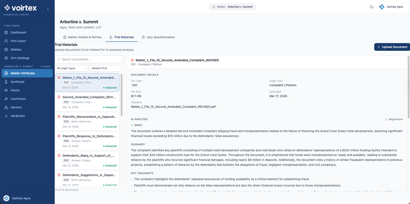The width and height of the screenshot is (410, 204).
Task: Toggle dark mode moon icon
Action: pos(372,7)
